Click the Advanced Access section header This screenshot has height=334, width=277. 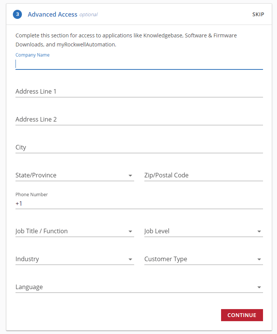tap(53, 14)
